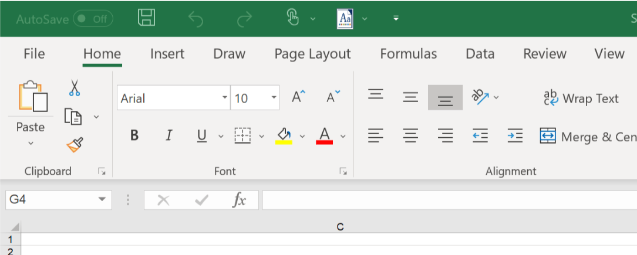Click the Arial font name box
The width and height of the screenshot is (637, 255).
[169, 98]
